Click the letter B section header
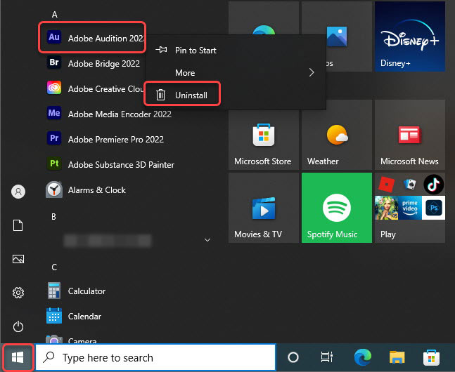The image size is (455, 372). (53, 217)
